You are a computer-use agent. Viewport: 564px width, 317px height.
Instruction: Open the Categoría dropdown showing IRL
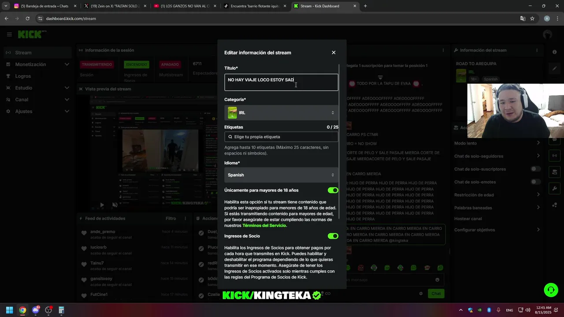pyautogui.click(x=281, y=113)
